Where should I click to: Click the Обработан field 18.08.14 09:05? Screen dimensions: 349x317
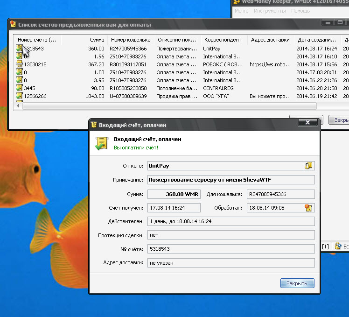[x=281, y=208]
